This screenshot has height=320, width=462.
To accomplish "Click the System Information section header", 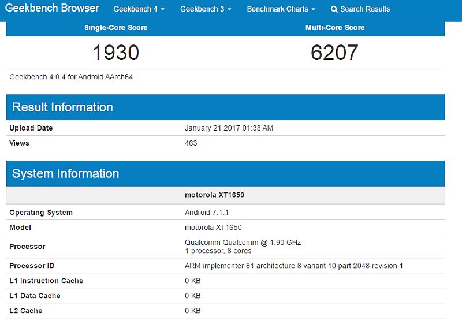I will point(225,173).
